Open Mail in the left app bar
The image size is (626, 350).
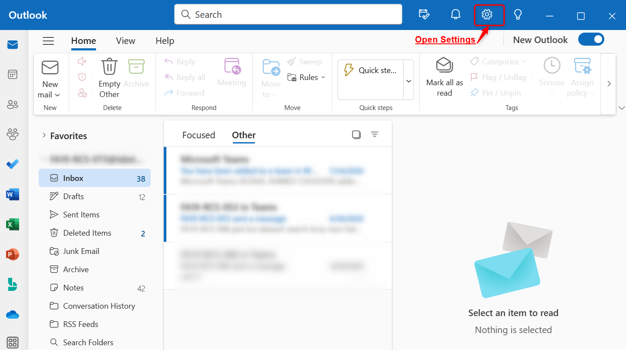click(13, 45)
